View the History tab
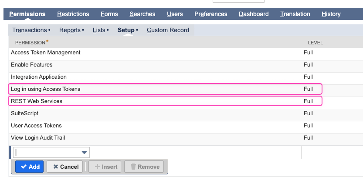 [x=331, y=14]
